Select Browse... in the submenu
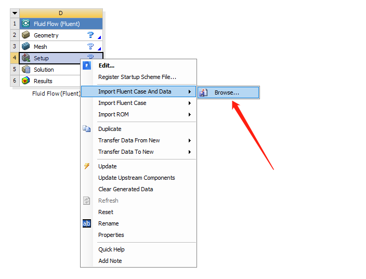This screenshot has height=279, width=366. [x=227, y=92]
